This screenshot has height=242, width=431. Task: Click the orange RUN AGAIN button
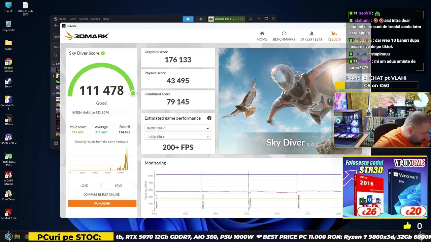tap(102, 203)
